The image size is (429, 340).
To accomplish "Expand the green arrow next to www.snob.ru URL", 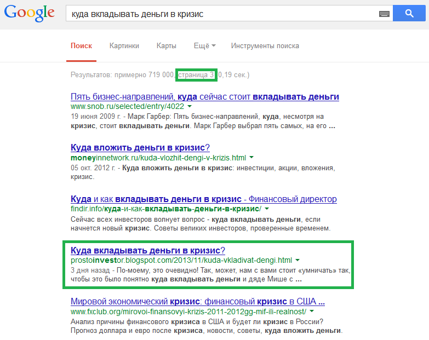I will [x=190, y=106].
